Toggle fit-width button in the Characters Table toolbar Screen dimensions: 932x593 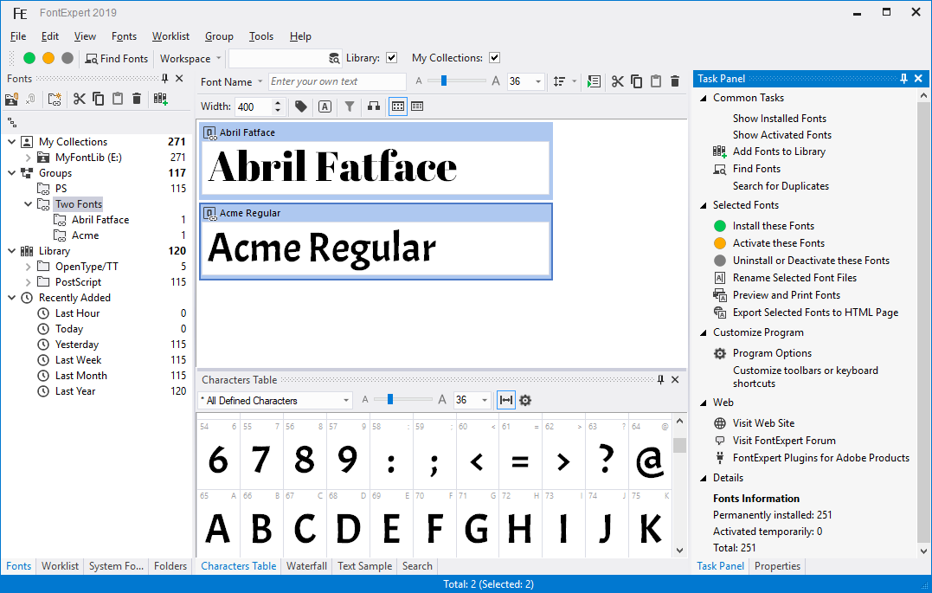(x=506, y=400)
